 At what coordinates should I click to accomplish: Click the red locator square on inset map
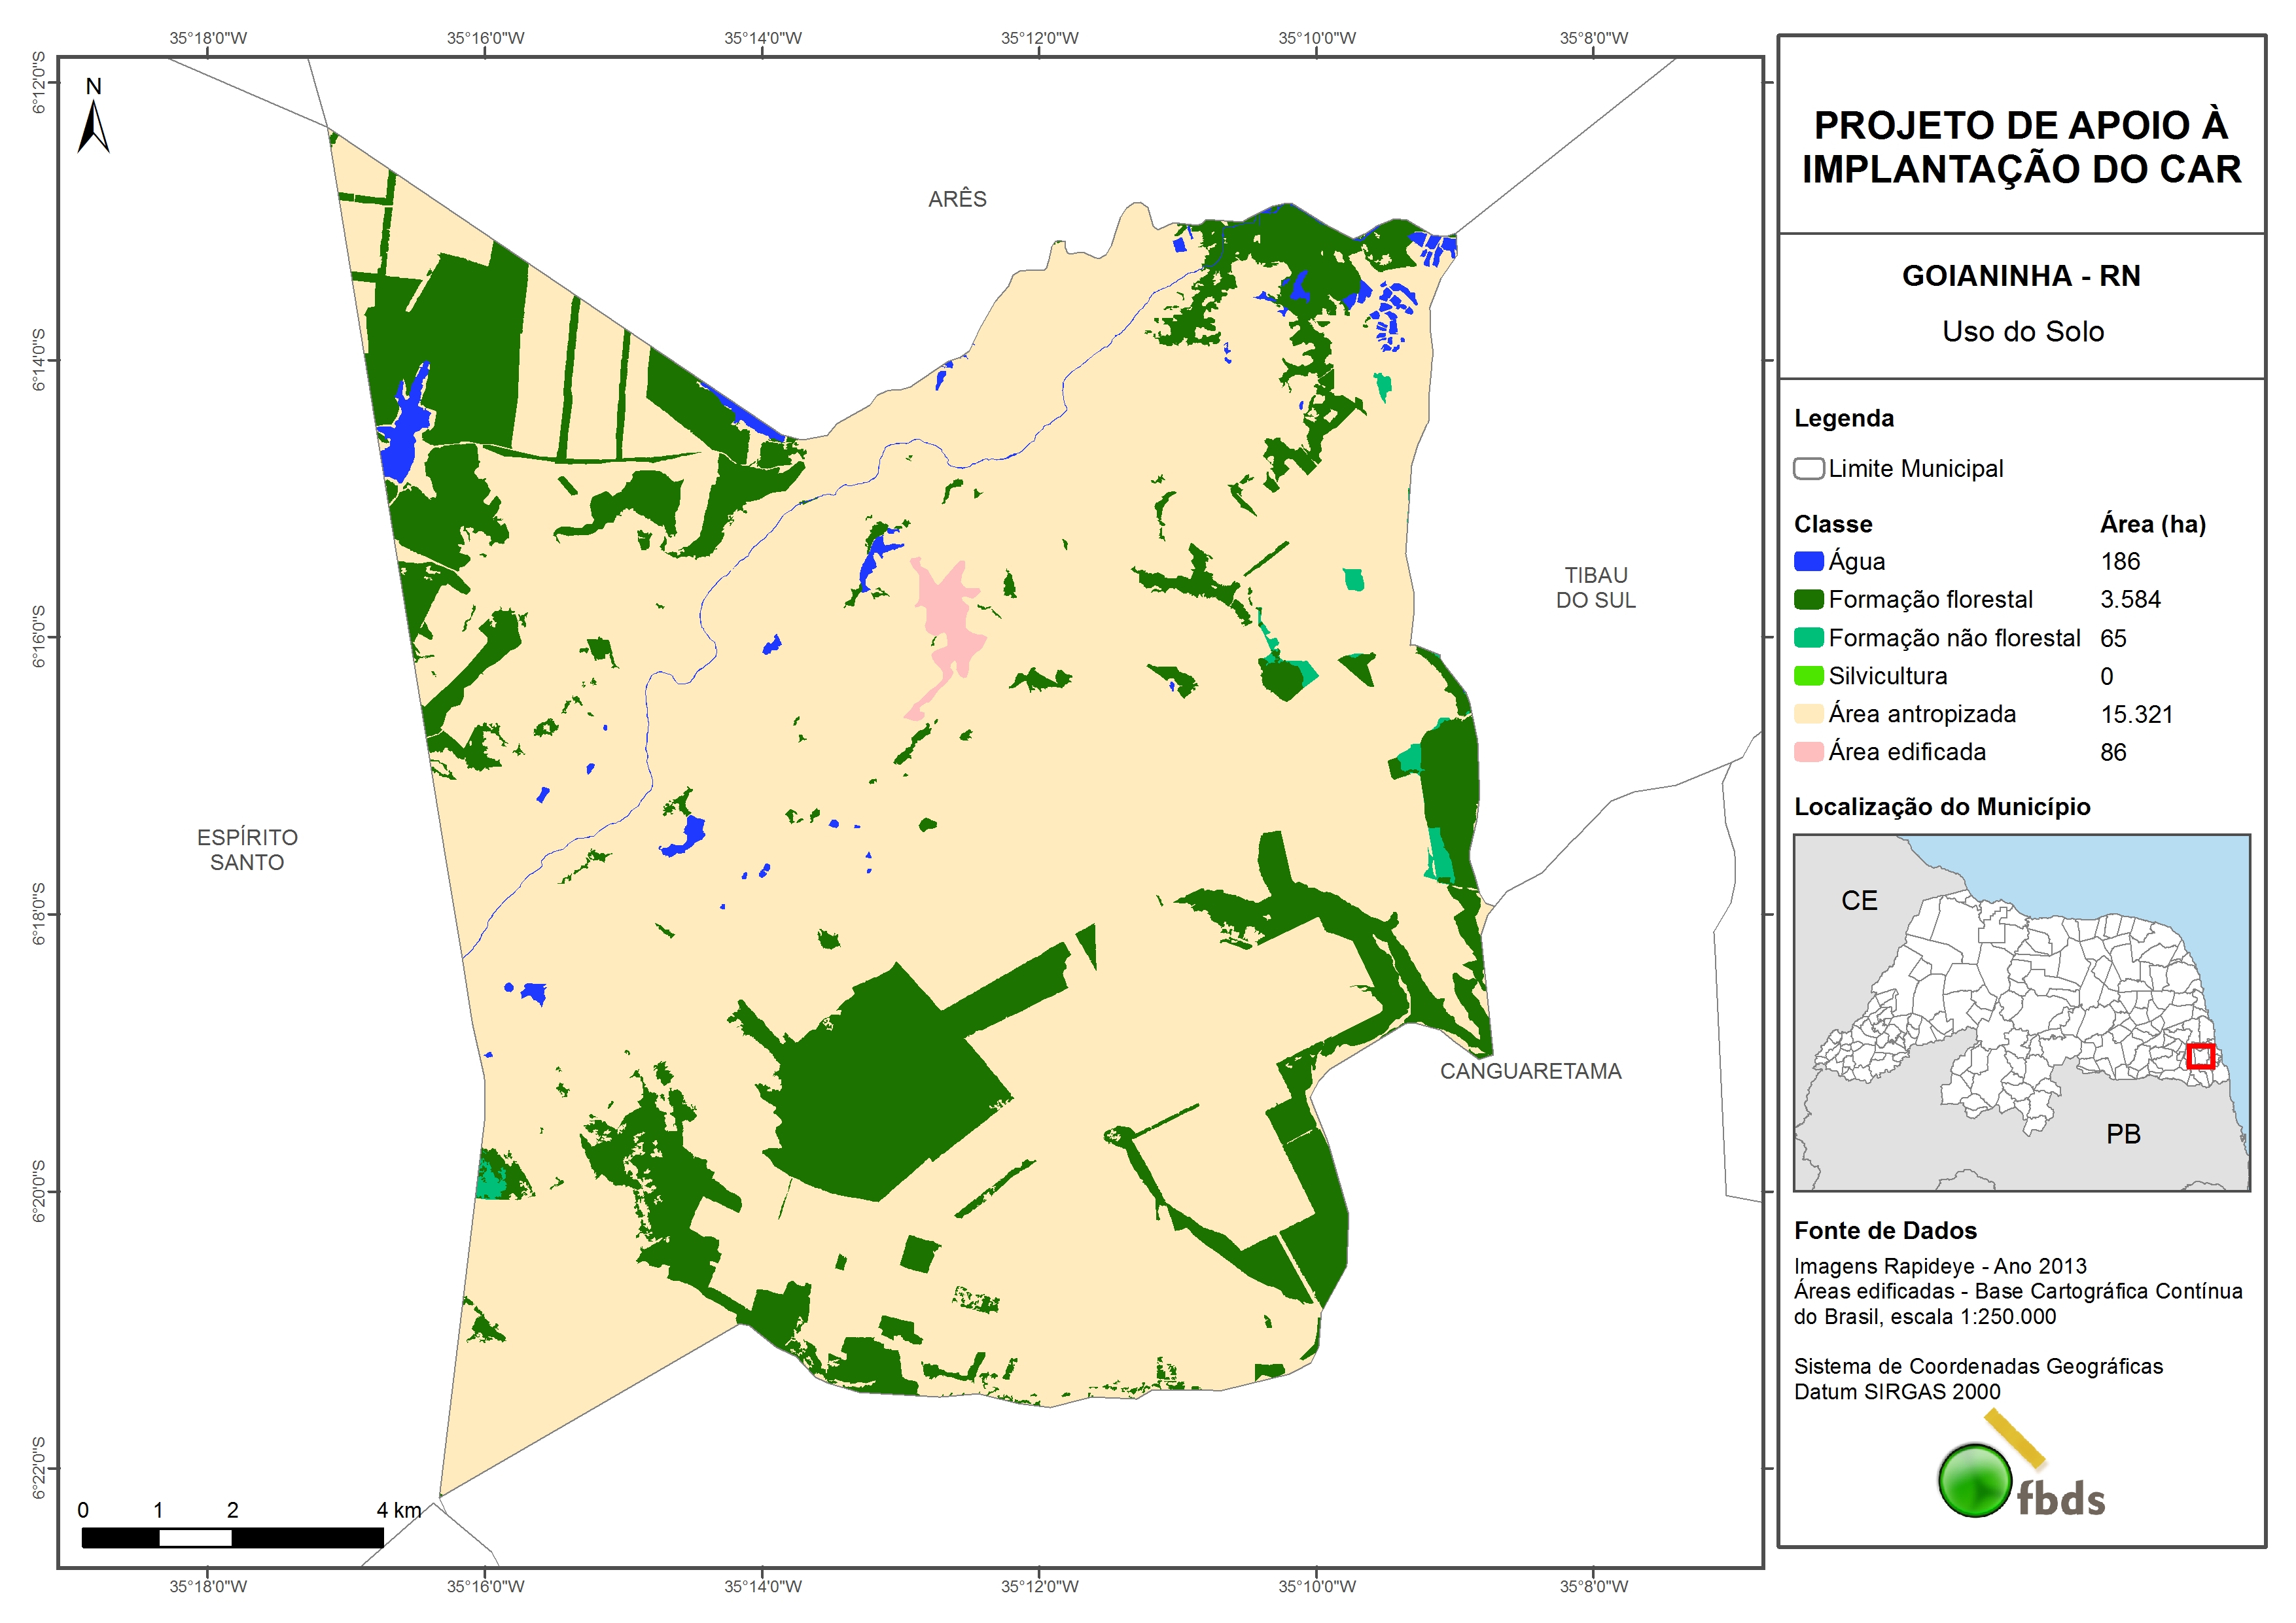(2200, 1056)
